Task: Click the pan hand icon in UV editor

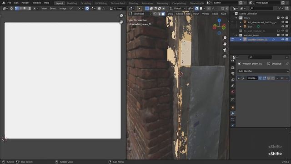Action: pos(121,22)
